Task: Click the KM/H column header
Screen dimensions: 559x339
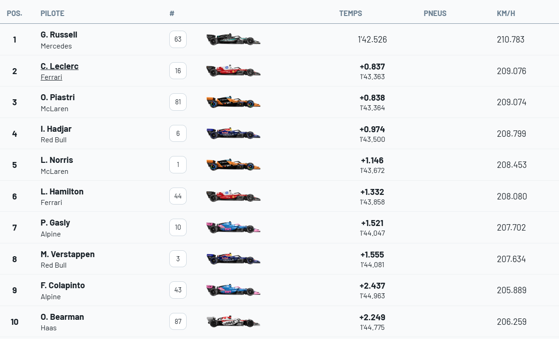Action: [x=506, y=13]
